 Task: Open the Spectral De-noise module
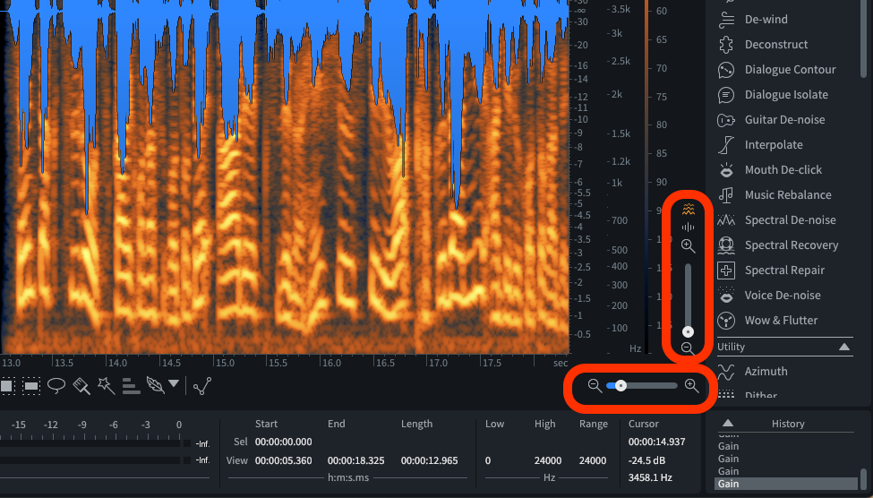790,220
